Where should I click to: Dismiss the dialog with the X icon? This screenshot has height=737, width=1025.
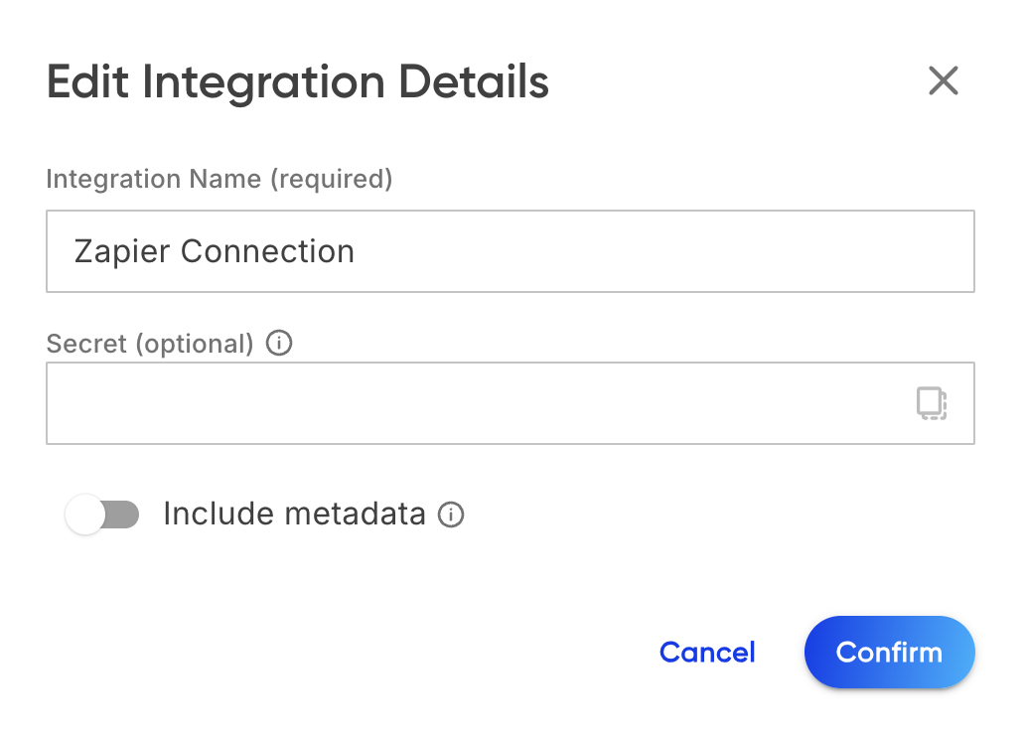pos(944,81)
